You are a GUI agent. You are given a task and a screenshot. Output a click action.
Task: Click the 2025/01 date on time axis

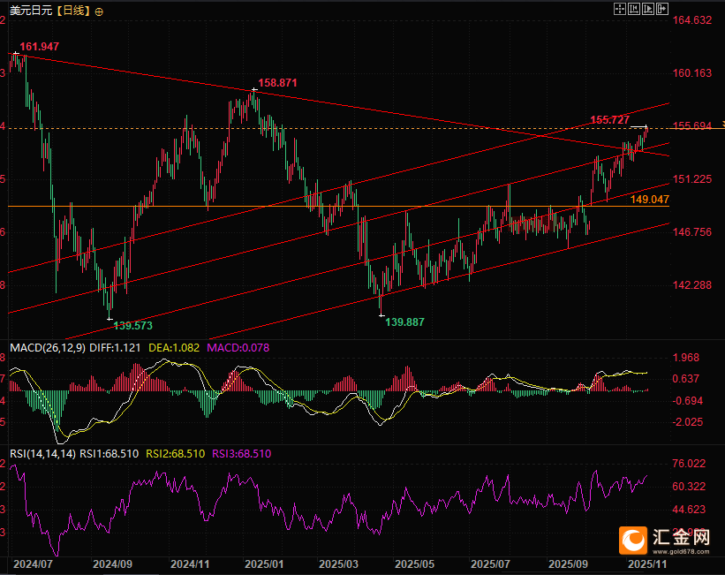264,563
